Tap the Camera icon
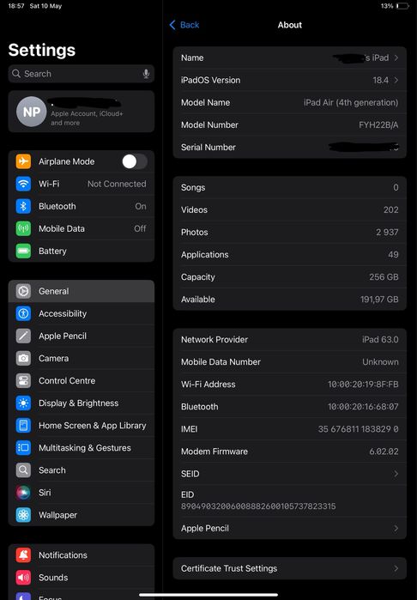 [23, 358]
